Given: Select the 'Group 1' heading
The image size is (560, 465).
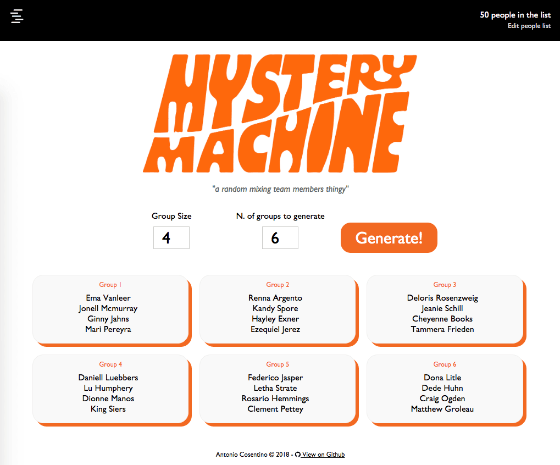Looking at the screenshot, I should 110,285.
